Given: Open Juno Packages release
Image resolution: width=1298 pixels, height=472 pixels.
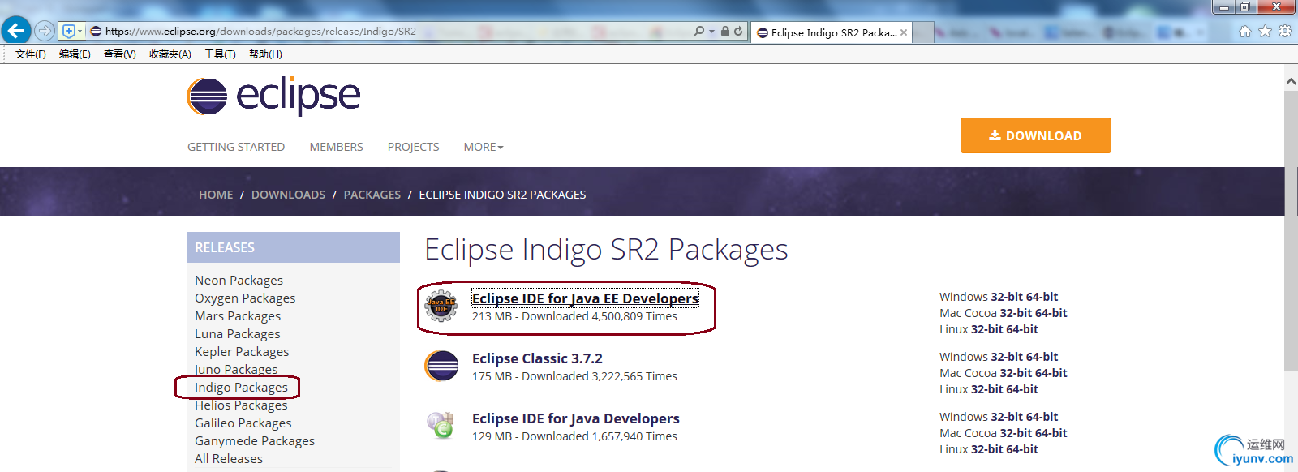Looking at the screenshot, I should [x=236, y=369].
